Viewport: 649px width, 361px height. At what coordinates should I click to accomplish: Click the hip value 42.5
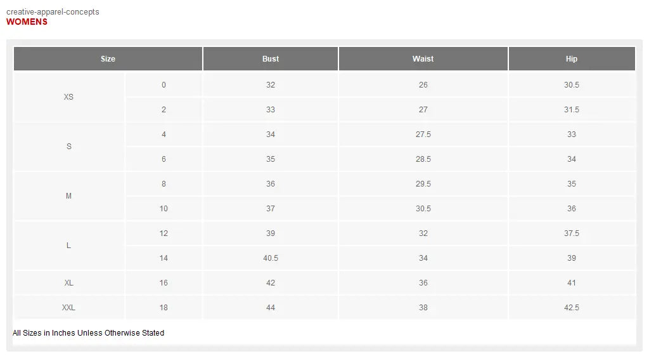[572, 308]
